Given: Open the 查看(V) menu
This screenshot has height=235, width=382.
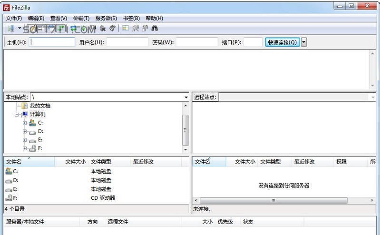Looking at the screenshot, I should 59,18.
